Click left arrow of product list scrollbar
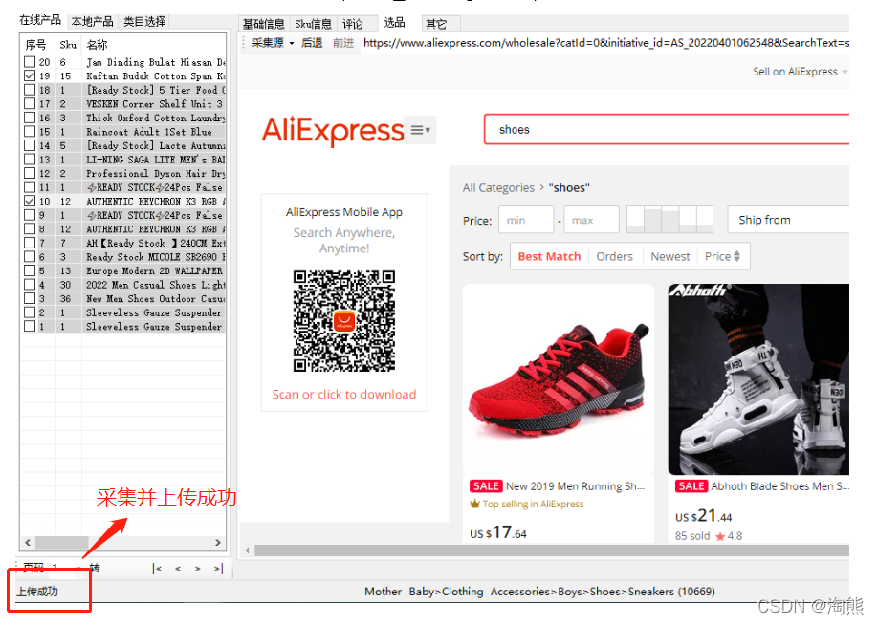878x625 pixels. 28,542
